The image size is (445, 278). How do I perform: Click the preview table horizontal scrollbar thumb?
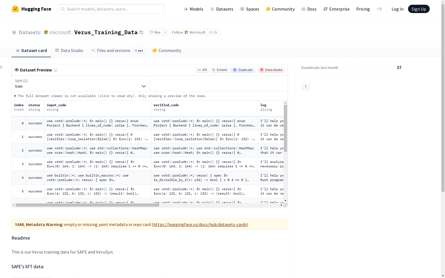(x=87, y=205)
